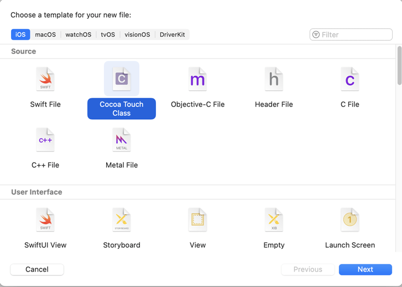Choose the Storyboard template icon
Viewport: 402px width, 287px height.
coord(122,220)
